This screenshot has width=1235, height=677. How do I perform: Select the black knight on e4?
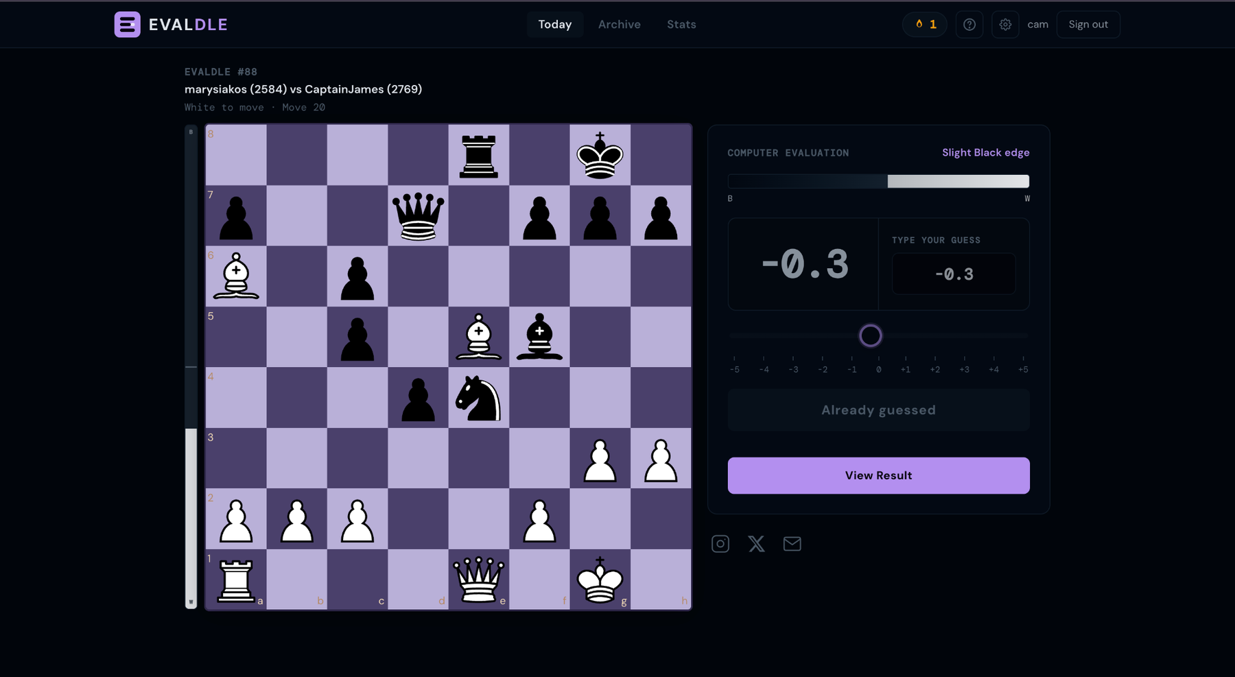coord(478,397)
